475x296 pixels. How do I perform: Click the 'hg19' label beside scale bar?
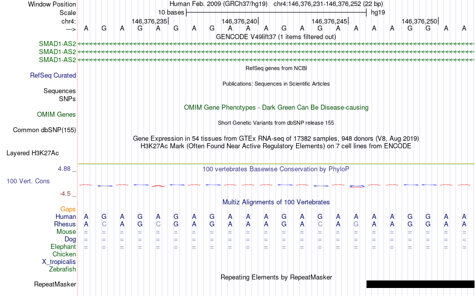pyautogui.click(x=378, y=13)
